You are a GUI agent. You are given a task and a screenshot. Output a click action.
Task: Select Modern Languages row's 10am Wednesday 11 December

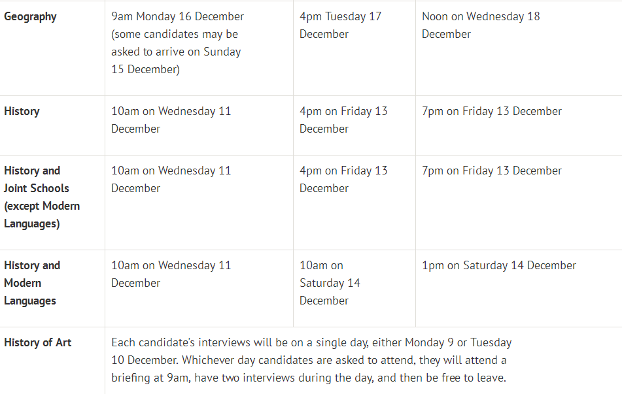pyautogui.click(x=171, y=274)
